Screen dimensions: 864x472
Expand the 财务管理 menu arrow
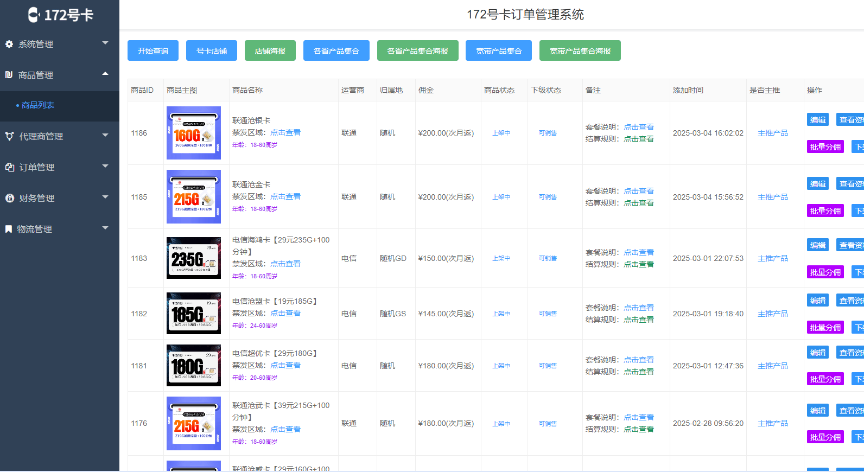(105, 196)
